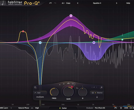Delete band with panel X button
Image resolution: width=134 pixels, height=110 pixels.
tap(102, 87)
